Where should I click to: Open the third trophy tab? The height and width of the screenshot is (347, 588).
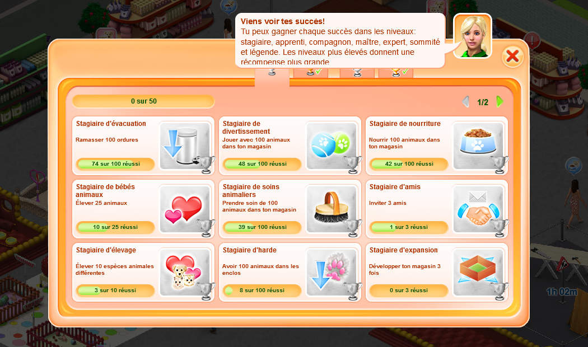click(x=357, y=72)
